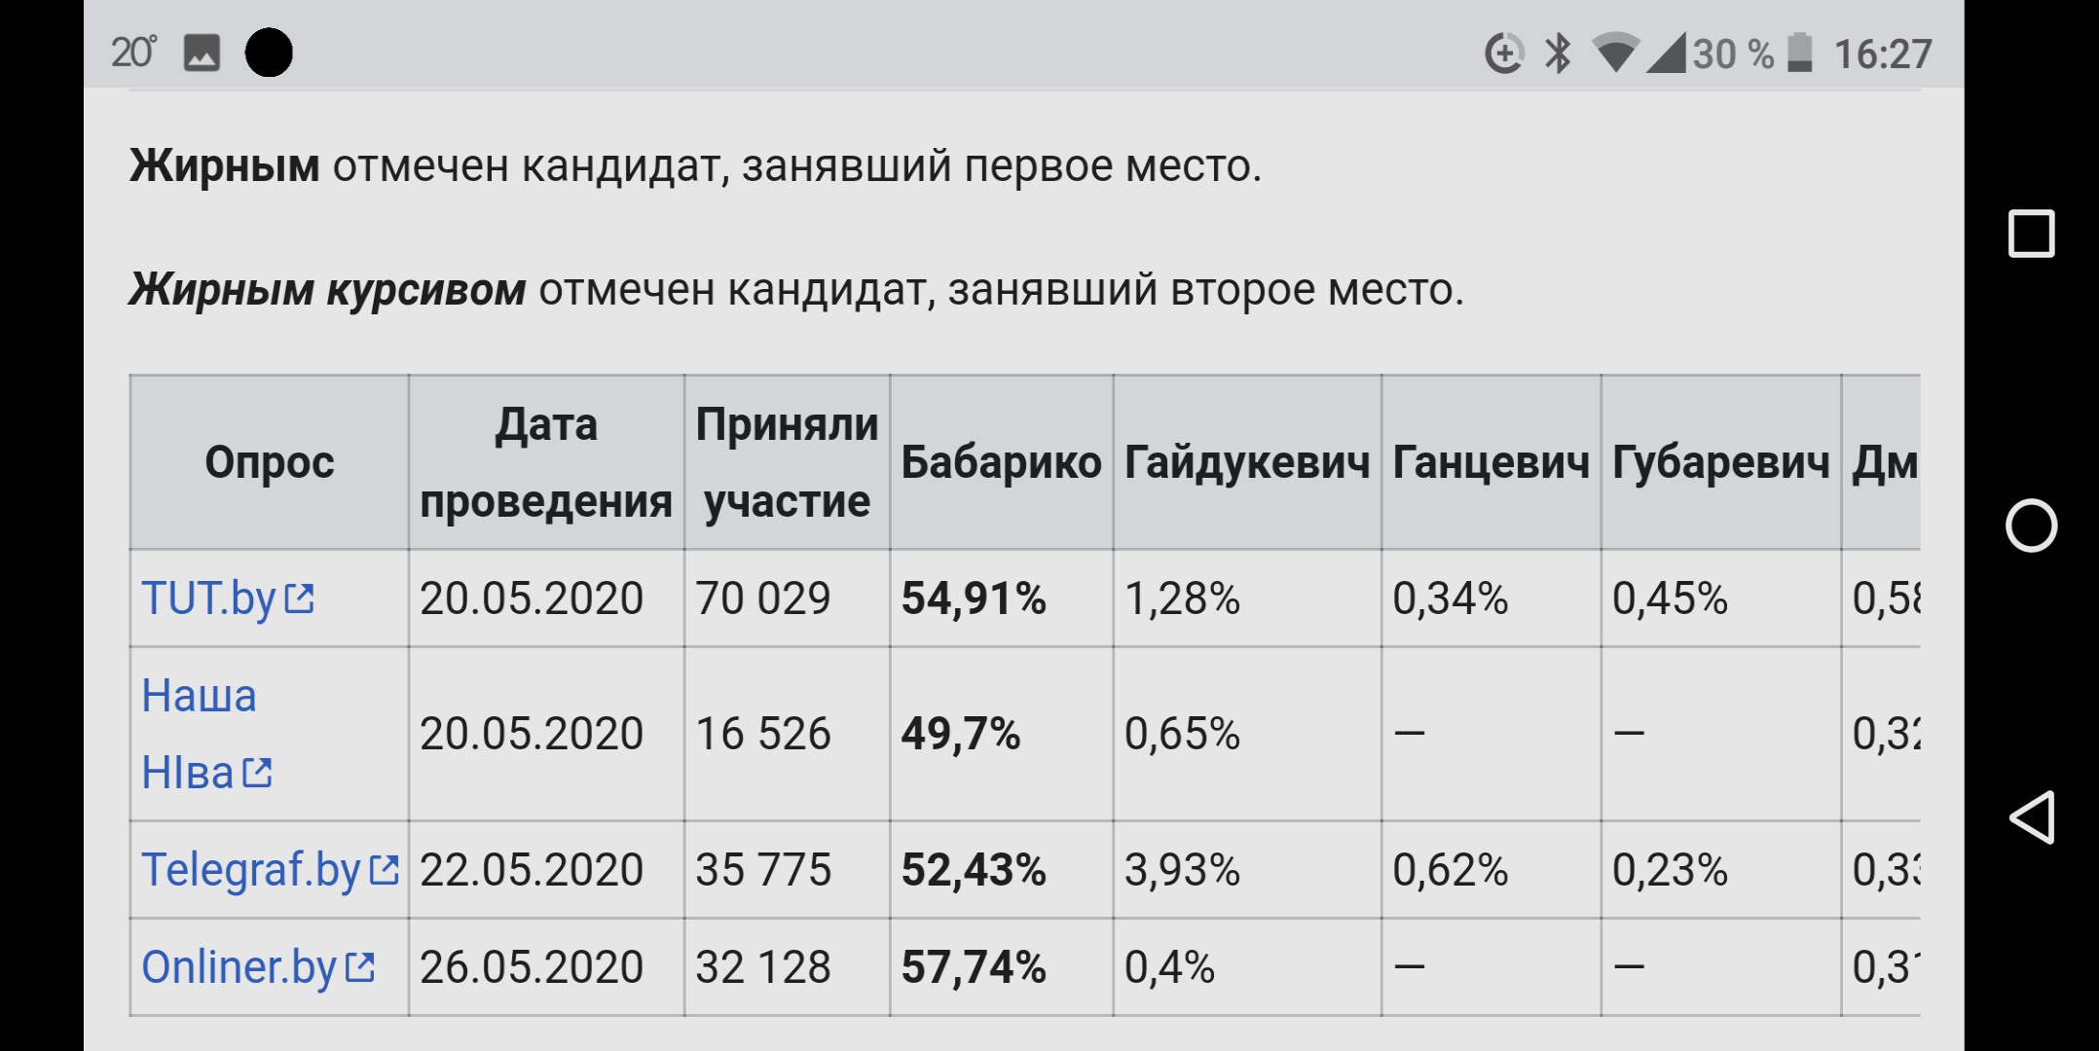Tap the black circle notification icon
This screenshot has width=2099, height=1051.
pos(269,53)
